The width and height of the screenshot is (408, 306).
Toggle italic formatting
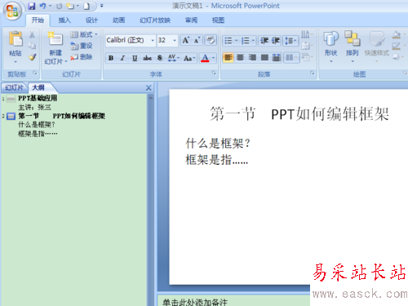(122, 58)
